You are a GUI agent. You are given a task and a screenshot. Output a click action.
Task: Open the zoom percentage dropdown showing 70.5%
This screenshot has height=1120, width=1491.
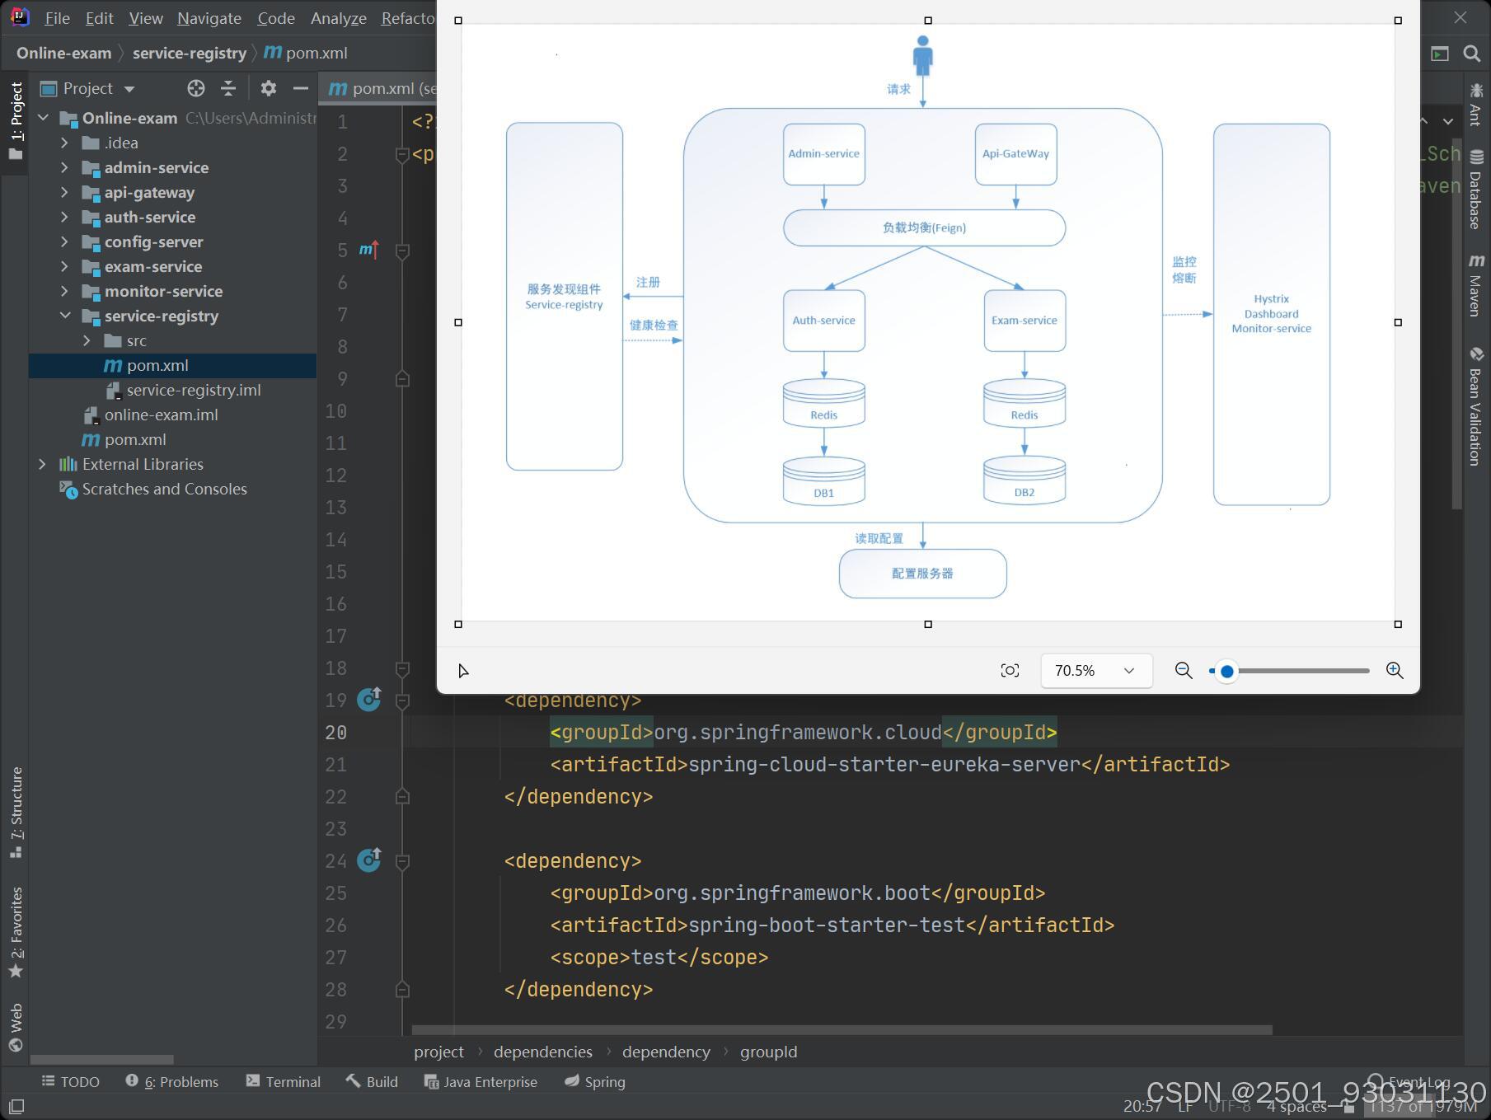1096,671
